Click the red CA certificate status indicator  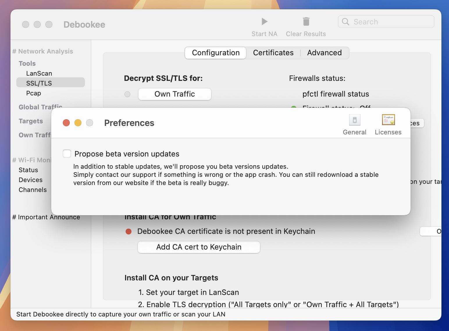[x=129, y=232]
